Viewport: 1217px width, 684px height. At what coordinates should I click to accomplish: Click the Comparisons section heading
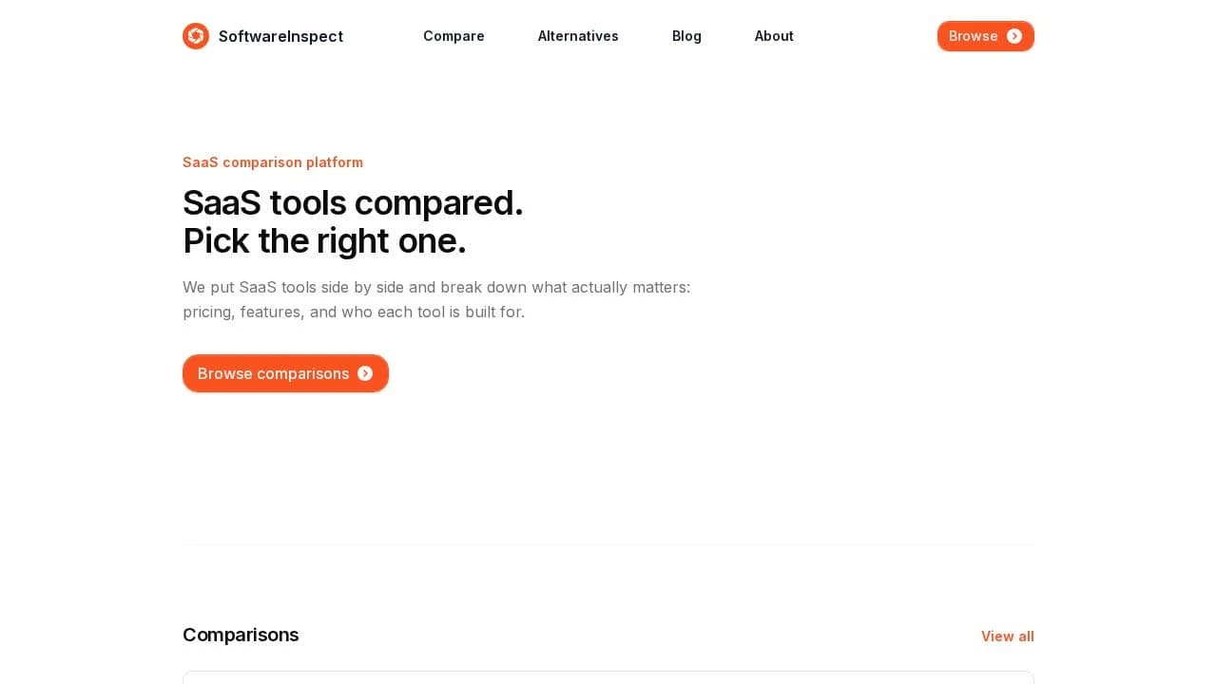[x=241, y=635]
